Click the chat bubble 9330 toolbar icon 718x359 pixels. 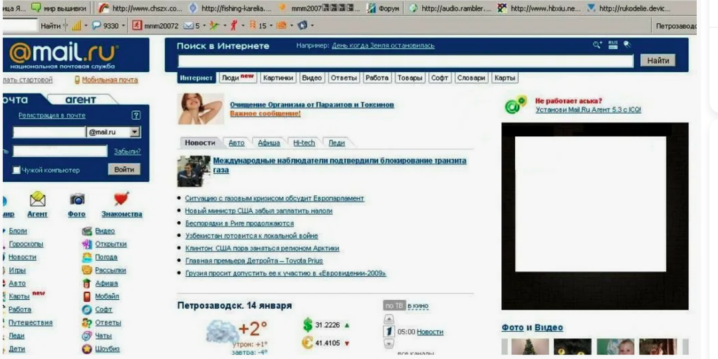[96, 26]
